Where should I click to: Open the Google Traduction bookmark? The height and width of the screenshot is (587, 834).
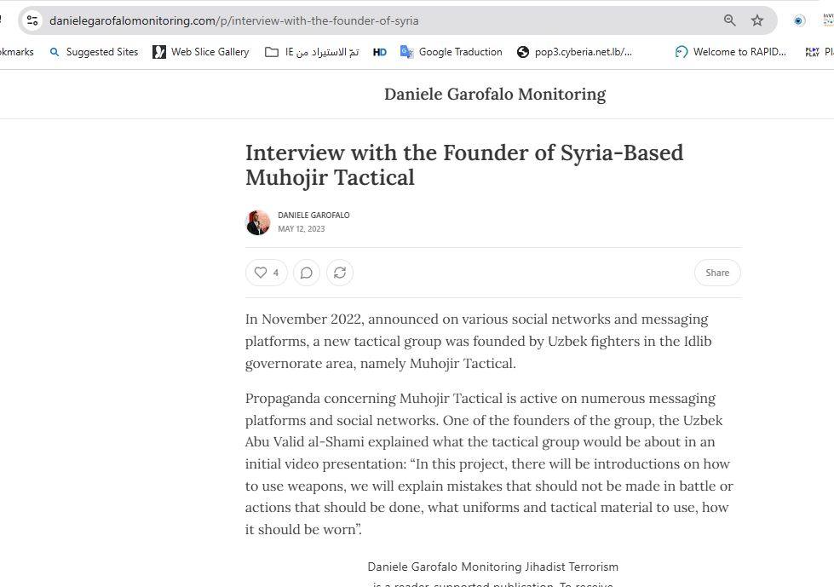click(452, 52)
